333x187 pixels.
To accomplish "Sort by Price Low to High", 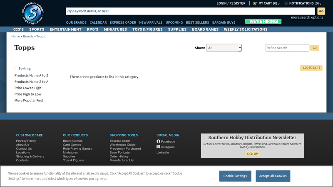I will (28, 88).
